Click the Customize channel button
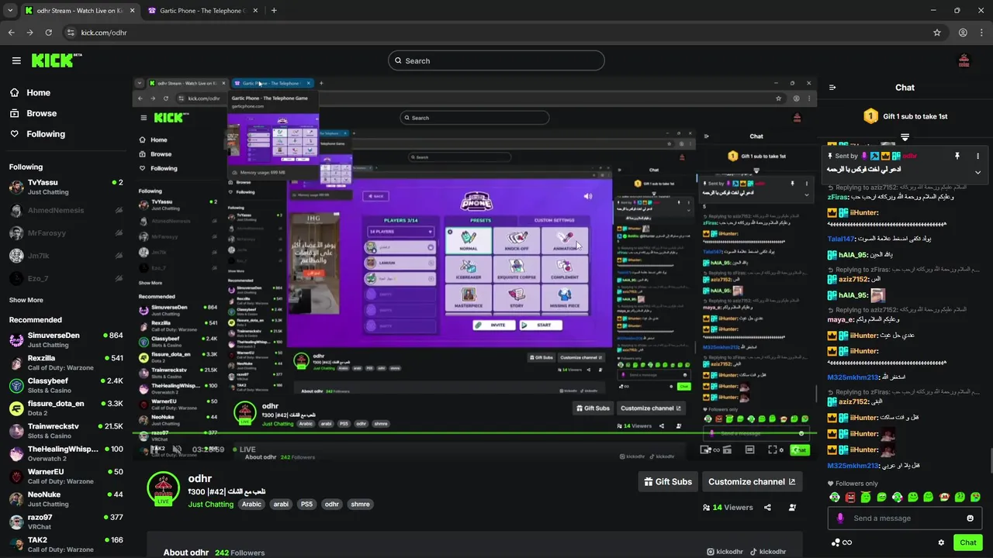 point(752,481)
